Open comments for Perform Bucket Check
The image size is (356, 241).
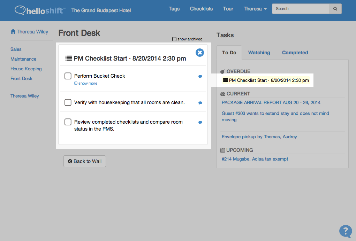click(x=200, y=76)
